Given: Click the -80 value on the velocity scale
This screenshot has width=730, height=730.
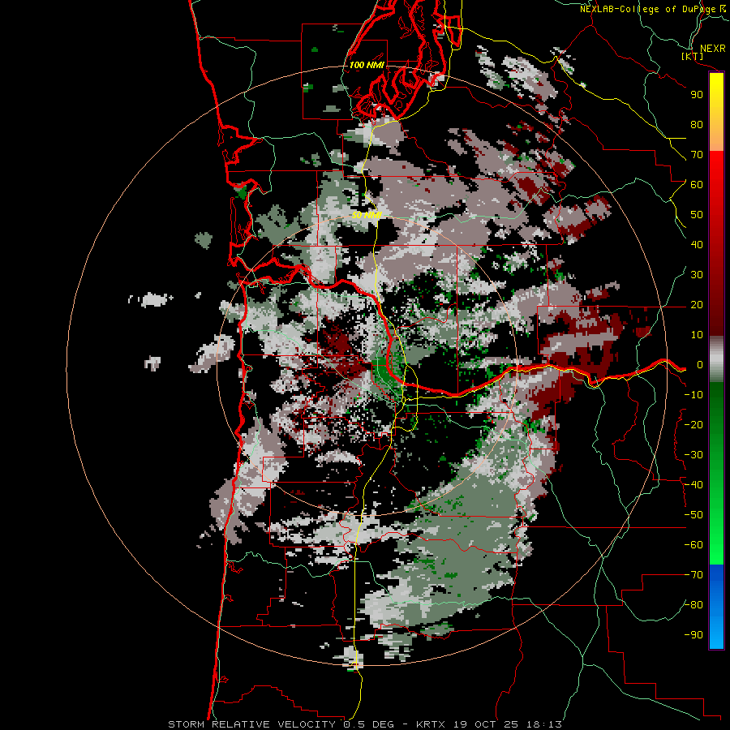Looking at the screenshot, I should coord(693,605).
